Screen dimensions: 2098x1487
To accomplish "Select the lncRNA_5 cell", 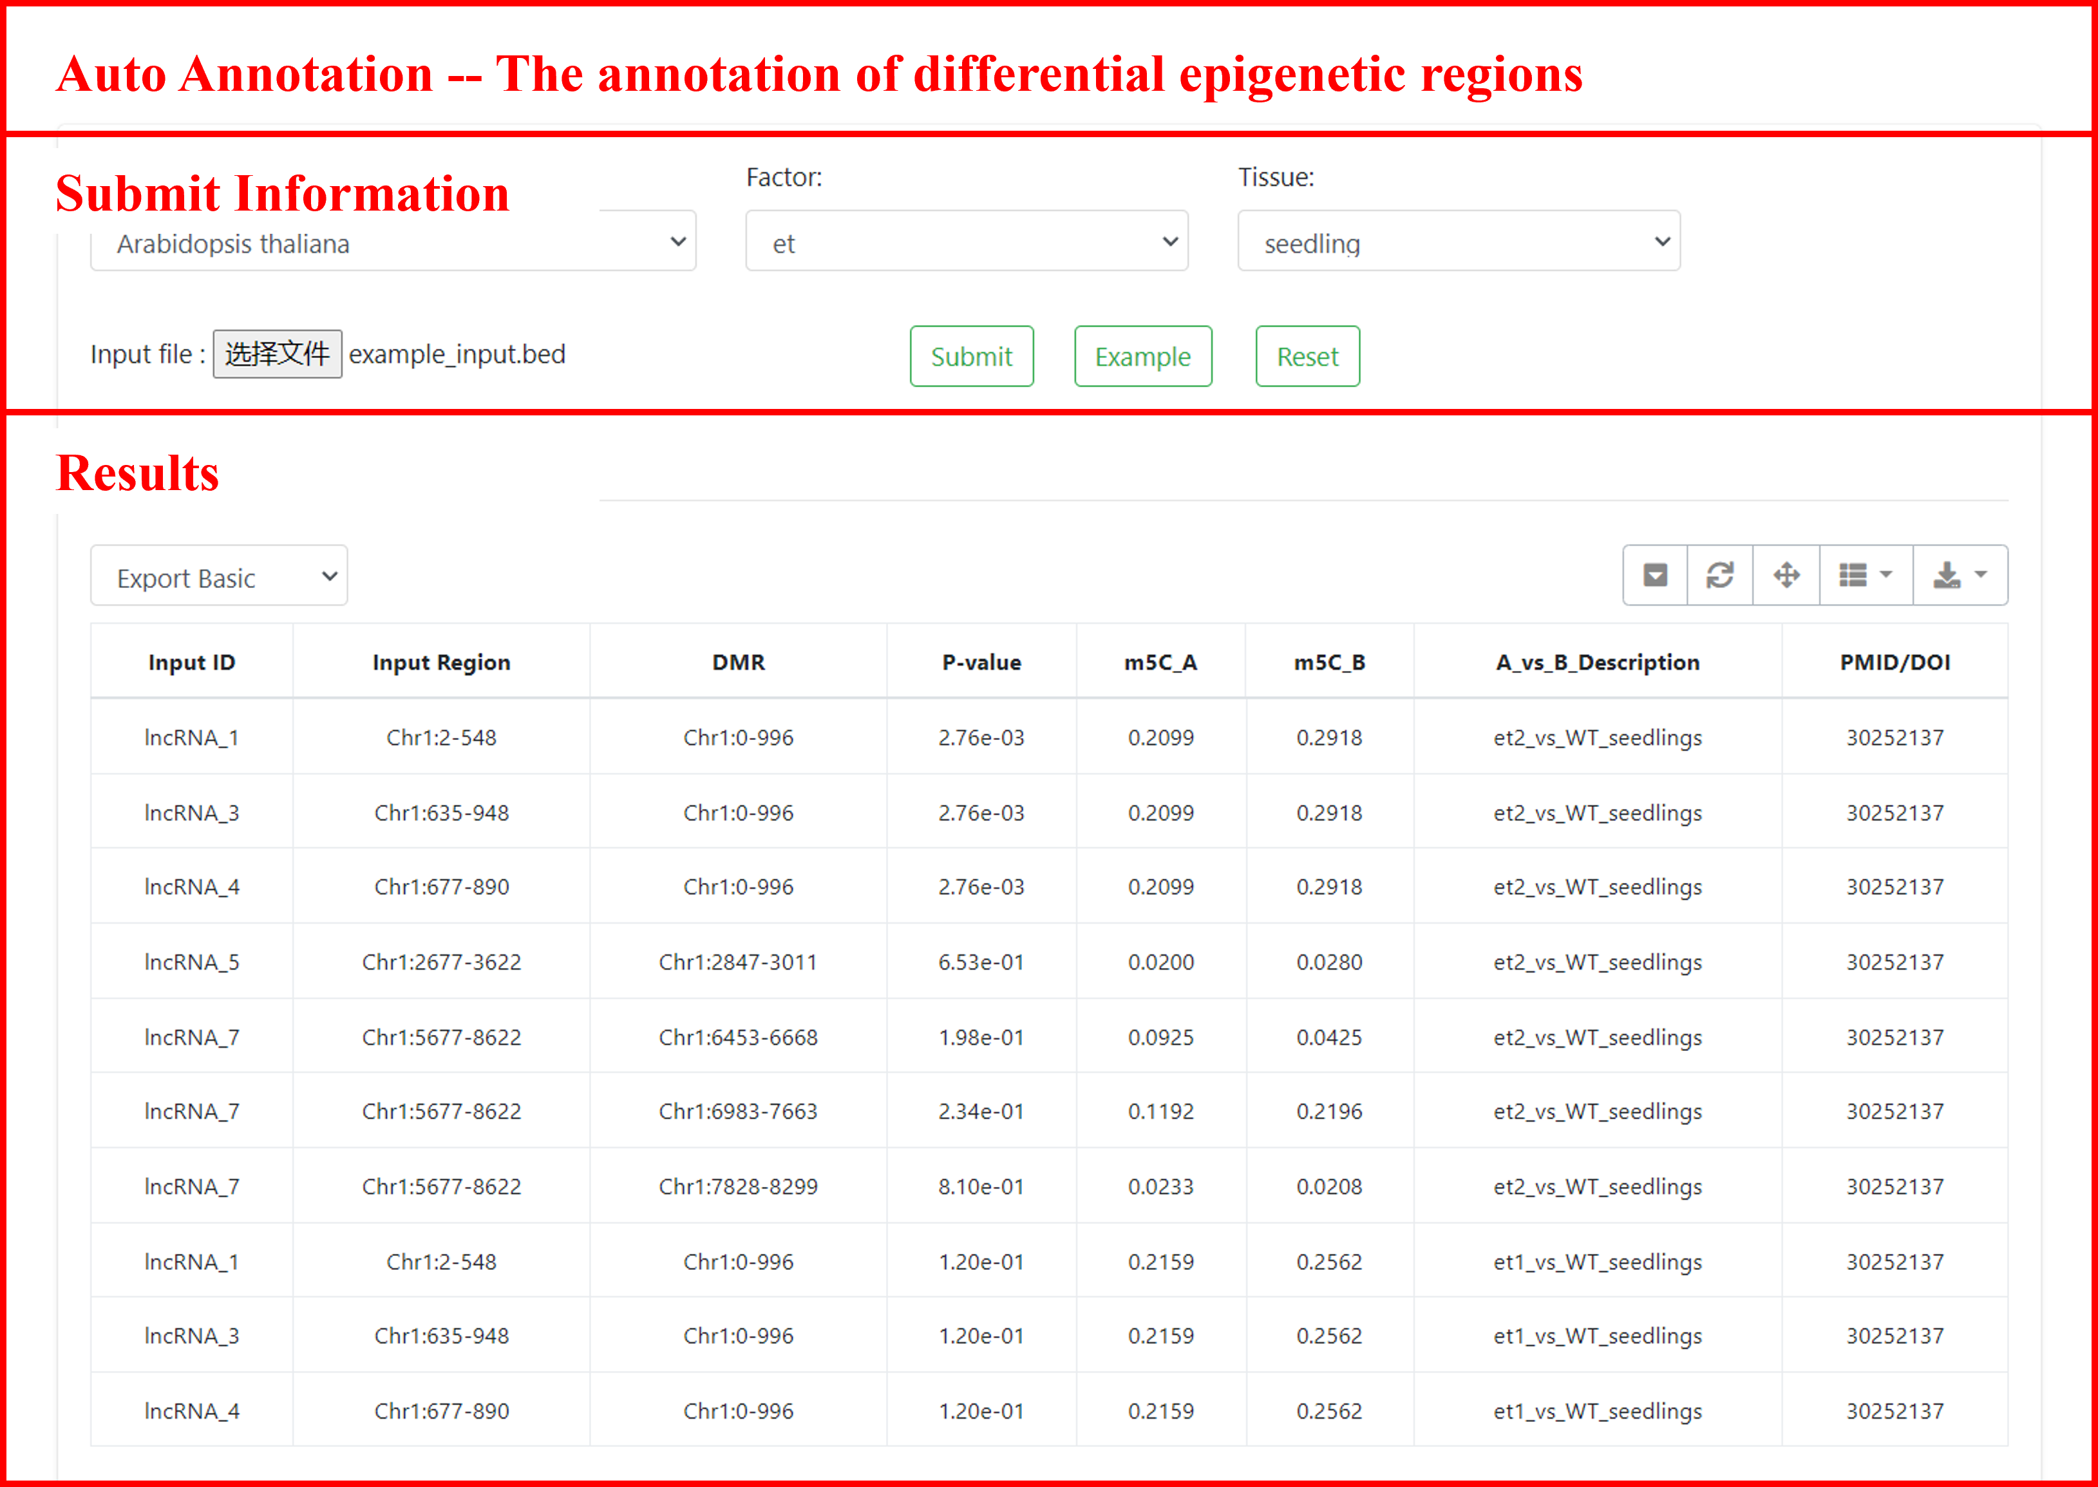I will point(193,961).
